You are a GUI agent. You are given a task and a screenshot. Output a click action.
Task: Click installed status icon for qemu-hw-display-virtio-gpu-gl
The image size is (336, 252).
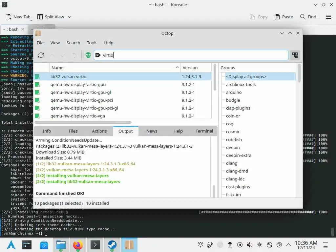pos(37,92)
